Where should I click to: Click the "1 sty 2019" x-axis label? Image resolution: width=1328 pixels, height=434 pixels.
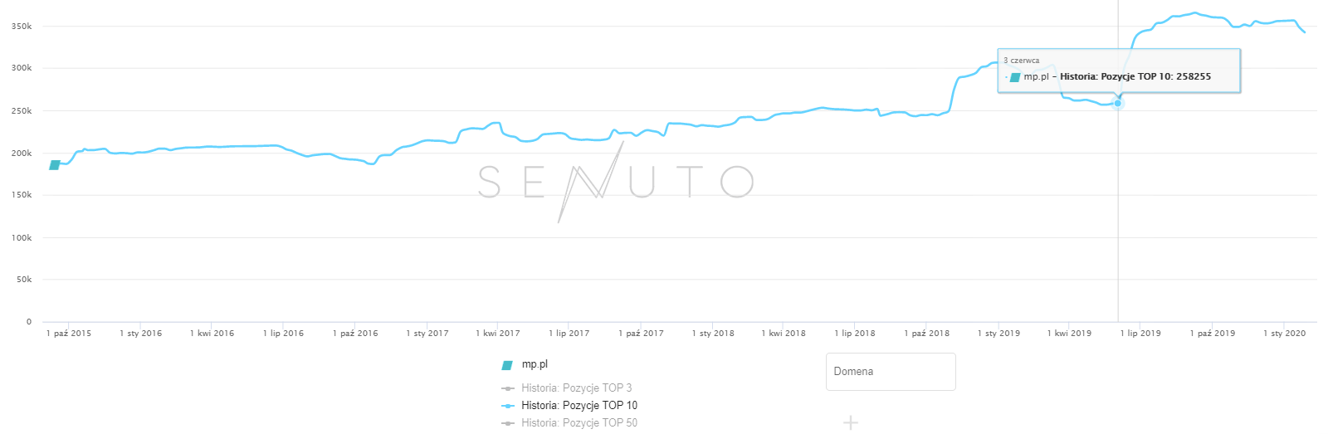pyautogui.click(x=998, y=334)
